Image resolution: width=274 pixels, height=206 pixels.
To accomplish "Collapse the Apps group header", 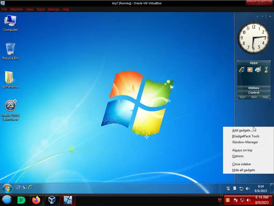I will [254, 63].
